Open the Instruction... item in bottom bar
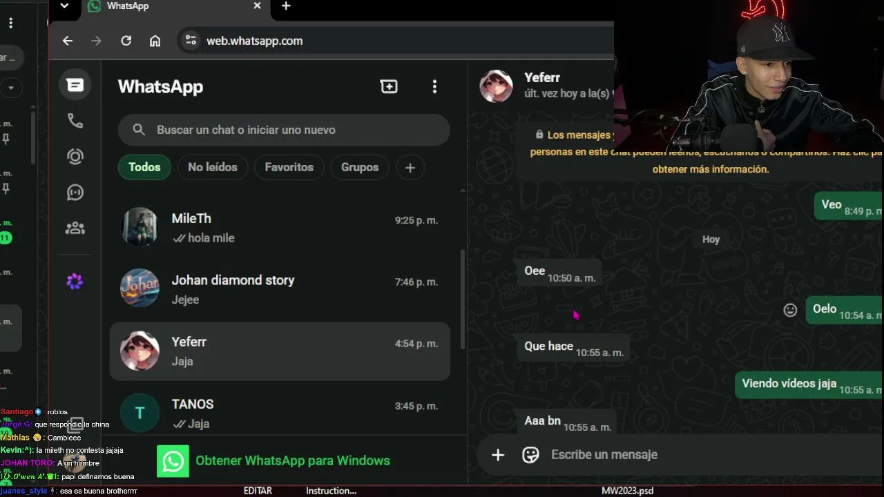Screen dimensions: 884x497 click(331, 491)
